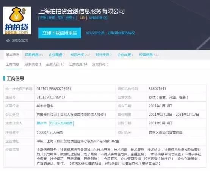Click the 法人对外投资 button
210x171 pixels.
pyautogui.click(x=61, y=123)
